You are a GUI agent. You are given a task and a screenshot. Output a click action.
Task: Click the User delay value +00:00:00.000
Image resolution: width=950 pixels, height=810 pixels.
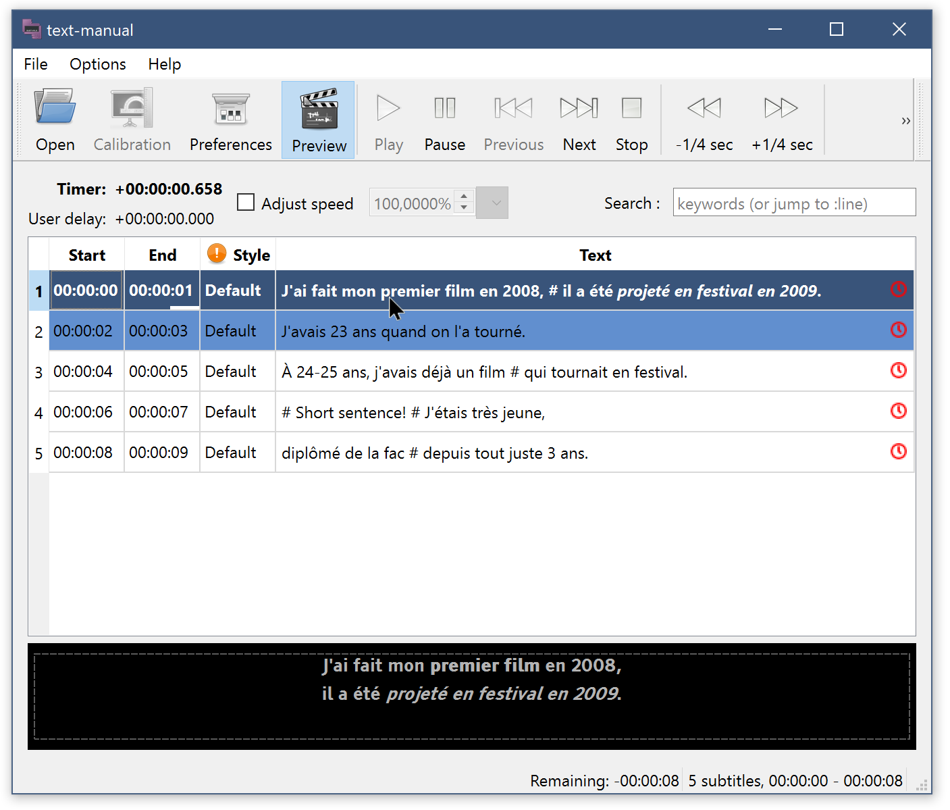(x=165, y=219)
